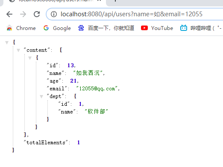Open the Chrome bookmark
This screenshot has width=223, height=167.
[x=21, y=28]
